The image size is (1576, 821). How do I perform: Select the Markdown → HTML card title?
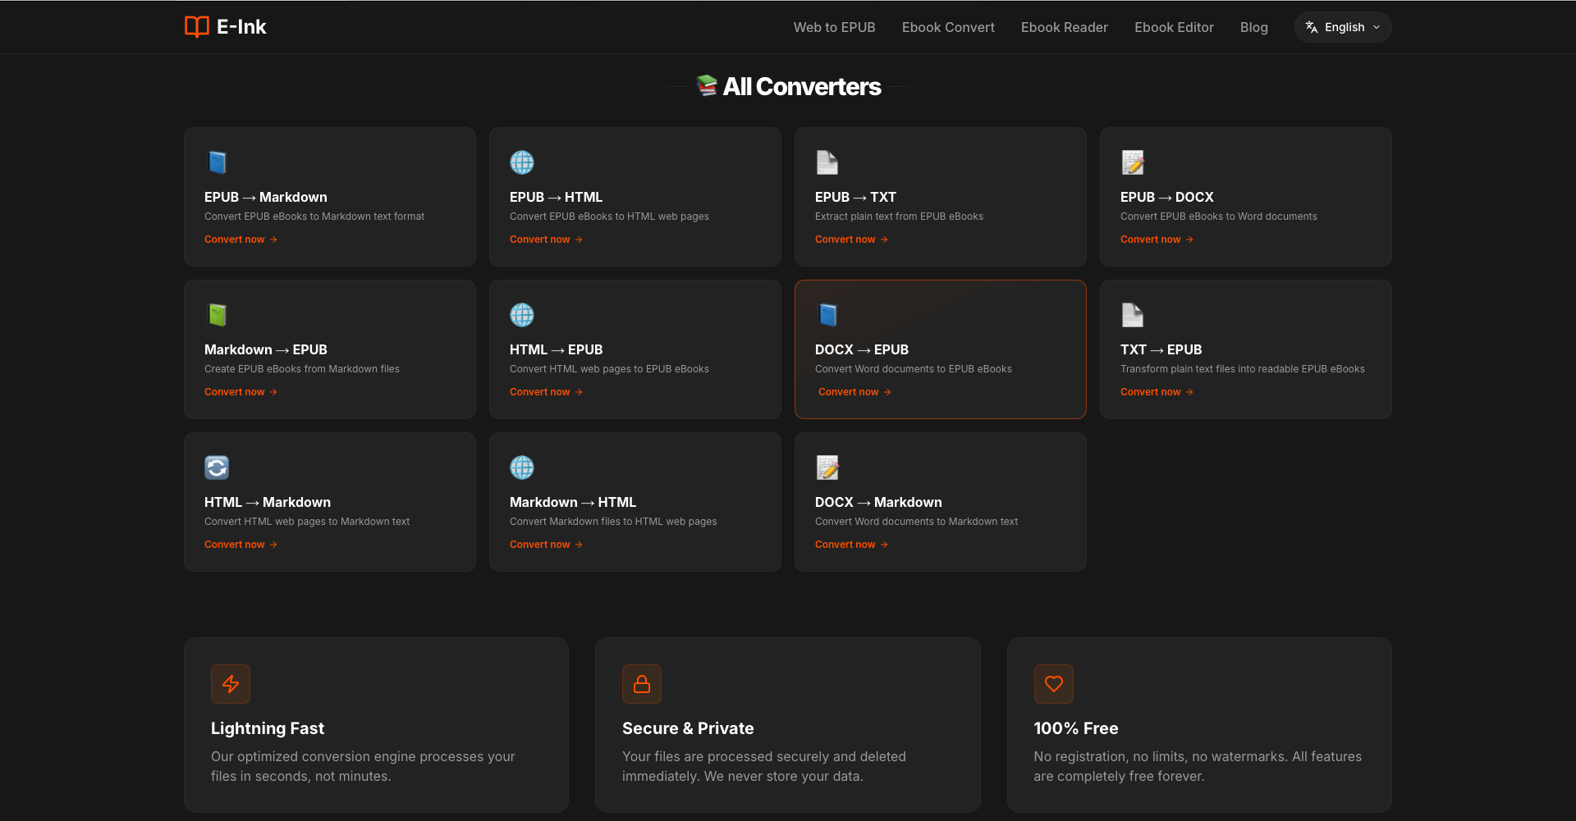(573, 502)
